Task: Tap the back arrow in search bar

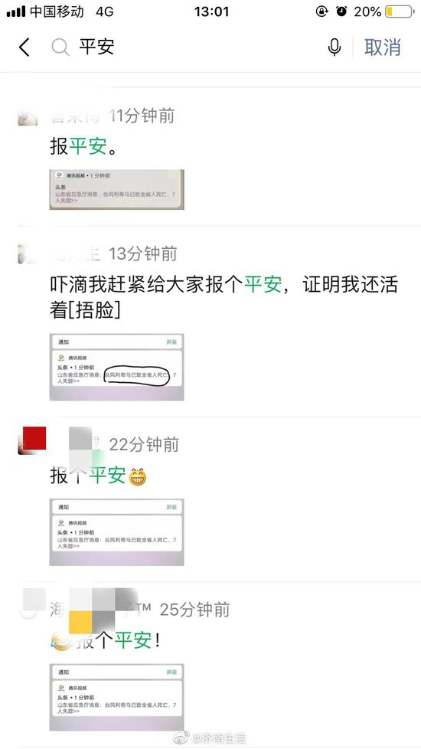Action: point(24,47)
